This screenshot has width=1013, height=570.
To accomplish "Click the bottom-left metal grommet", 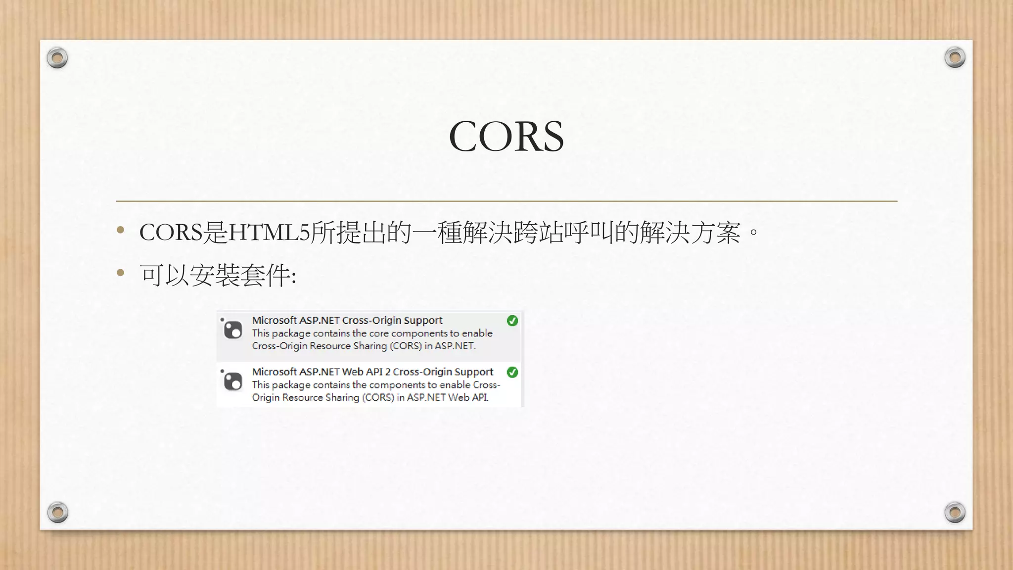I will tap(57, 512).
